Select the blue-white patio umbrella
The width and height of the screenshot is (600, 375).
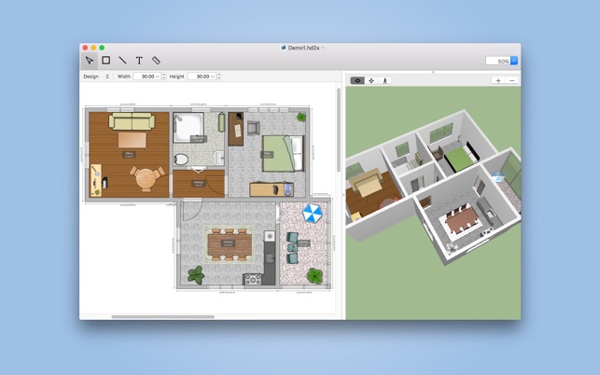313,213
